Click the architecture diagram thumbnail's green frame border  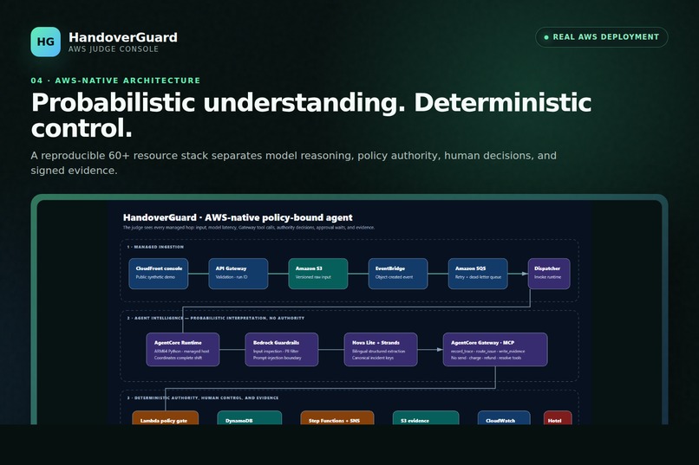pos(349,197)
